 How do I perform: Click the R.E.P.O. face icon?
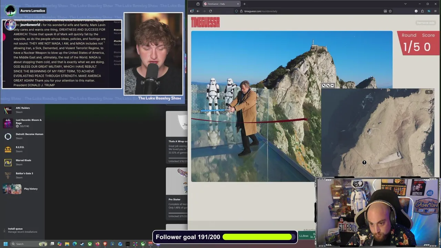click(8, 149)
